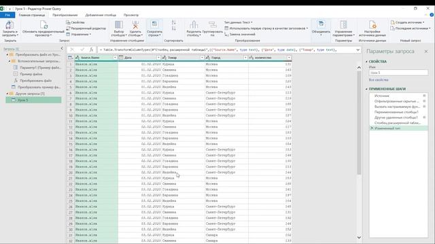
Task: Open Data Type: Text dropdown
Action: pyautogui.click(x=239, y=22)
